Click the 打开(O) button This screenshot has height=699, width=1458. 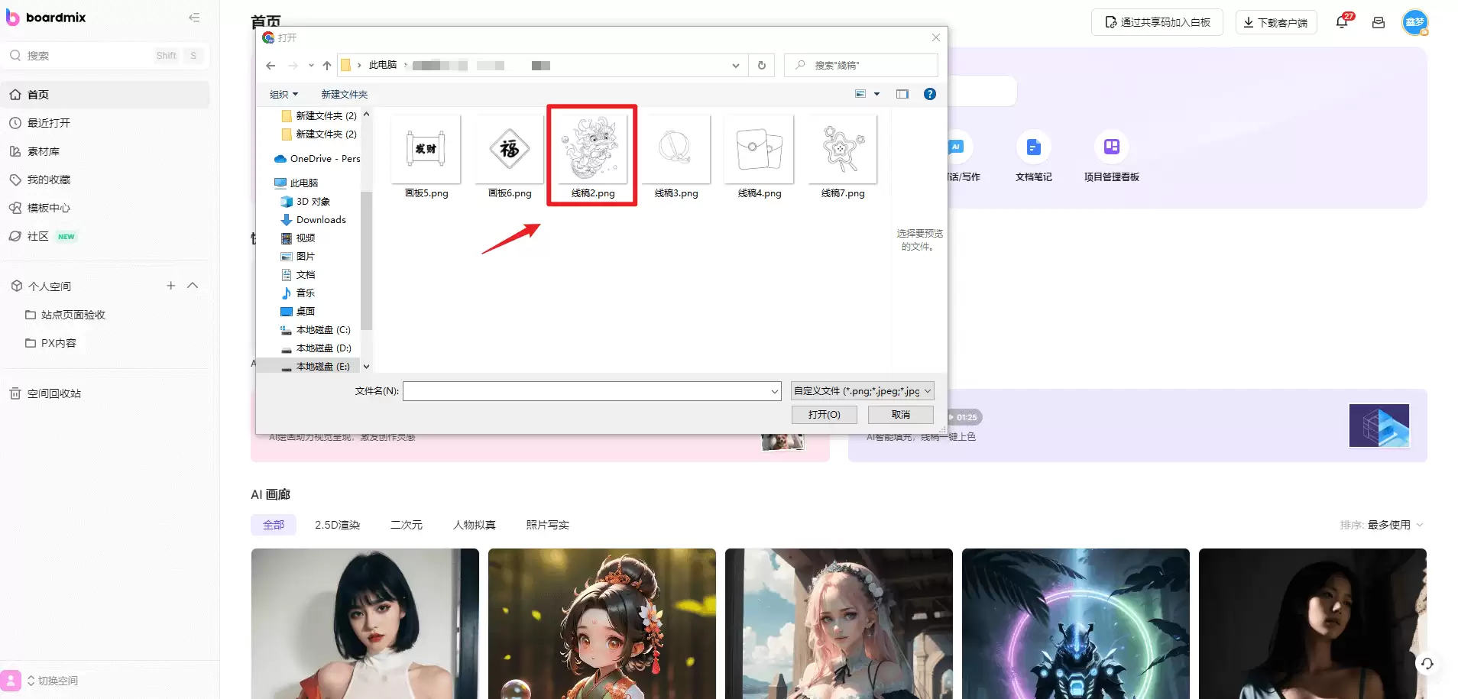click(825, 415)
